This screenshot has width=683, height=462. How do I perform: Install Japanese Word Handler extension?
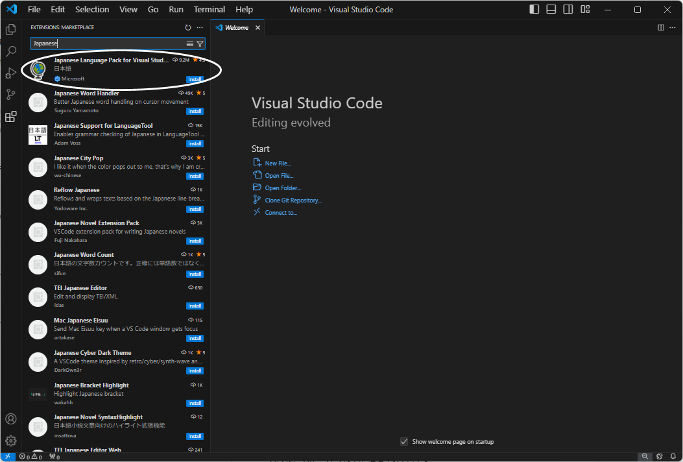[195, 111]
